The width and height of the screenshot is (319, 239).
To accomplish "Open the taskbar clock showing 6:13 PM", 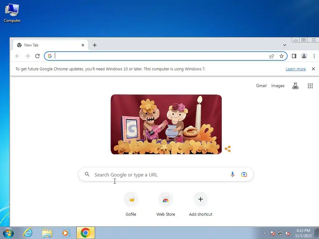I will [x=303, y=233].
